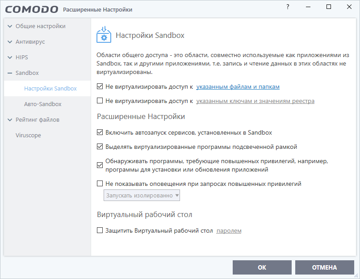Toggle autostart of services installed in Sandbox
This screenshot has height=279, width=360.
100,132
